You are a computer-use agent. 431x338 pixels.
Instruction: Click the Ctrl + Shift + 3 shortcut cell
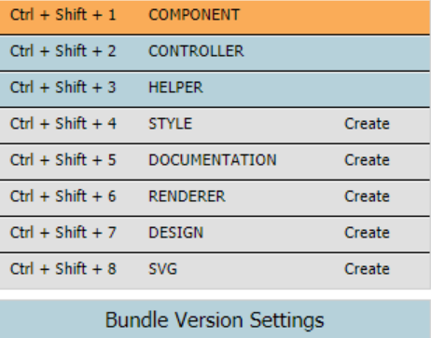(63, 88)
